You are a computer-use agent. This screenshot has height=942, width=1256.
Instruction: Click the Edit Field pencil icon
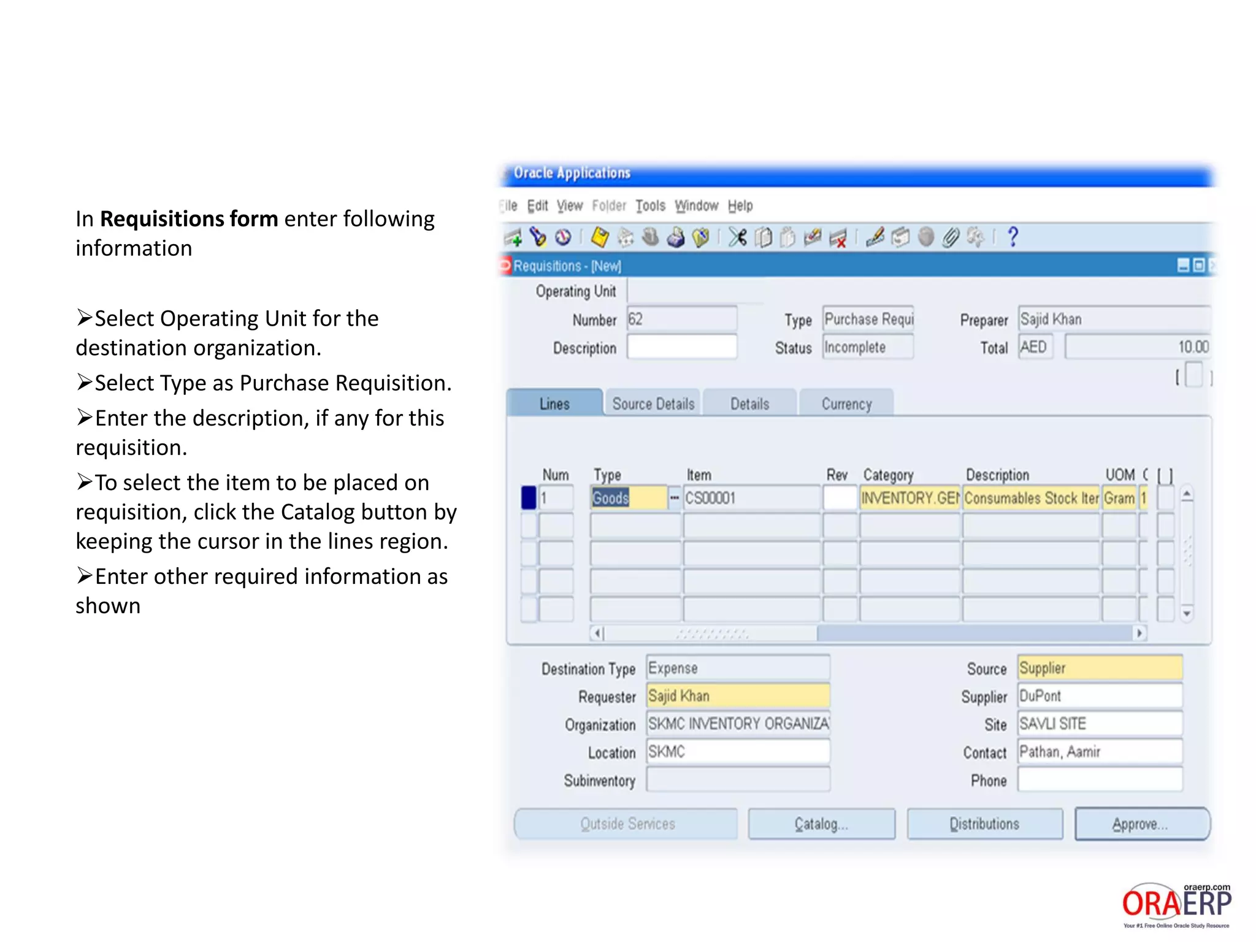[875, 237]
